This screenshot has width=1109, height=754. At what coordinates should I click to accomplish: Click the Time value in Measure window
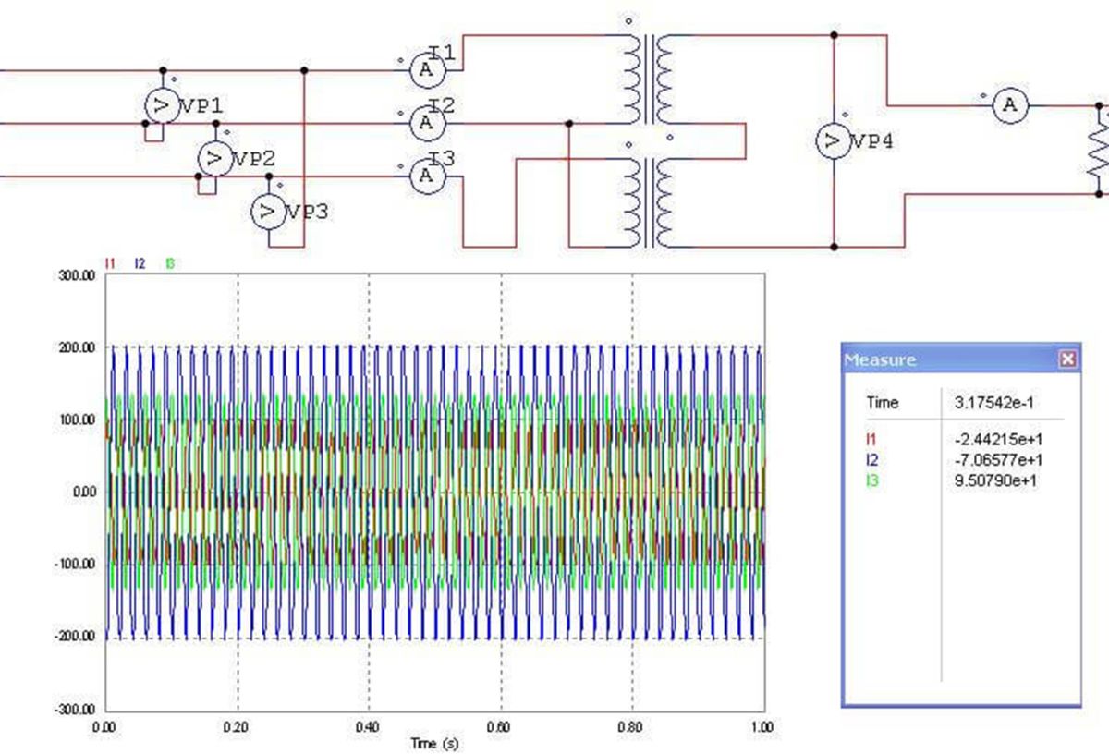(x=991, y=403)
